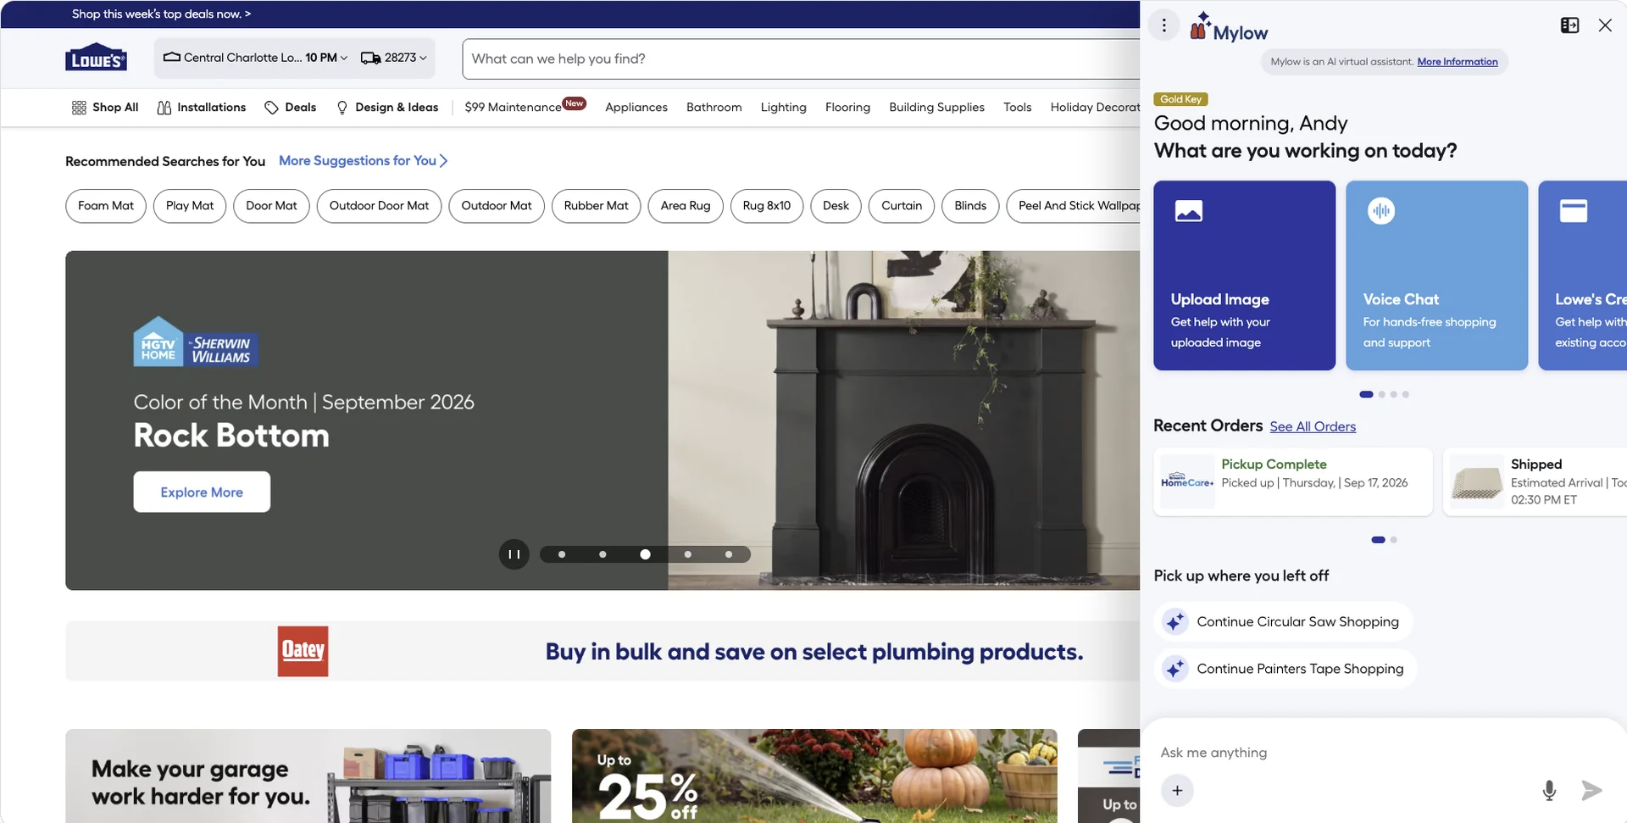Open the Upload Image card
This screenshot has width=1627, height=823.
click(x=1244, y=275)
